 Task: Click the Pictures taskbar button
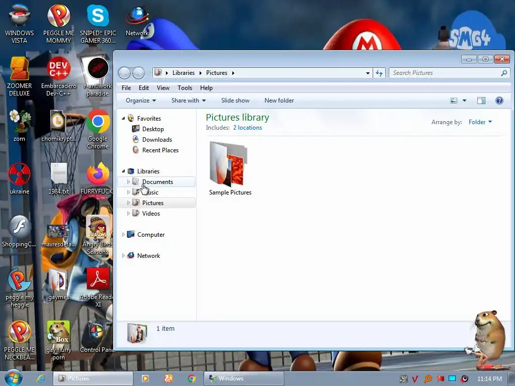pyautogui.click(x=93, y=378)
